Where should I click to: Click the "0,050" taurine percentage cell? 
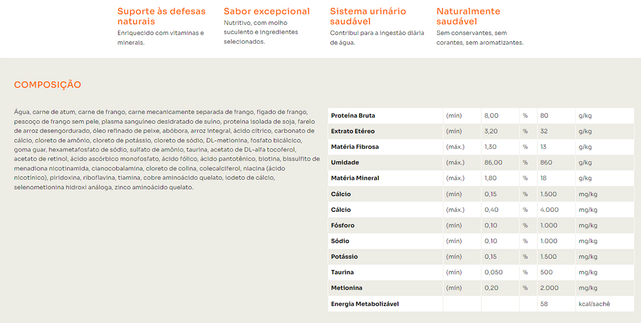(494, 272)
